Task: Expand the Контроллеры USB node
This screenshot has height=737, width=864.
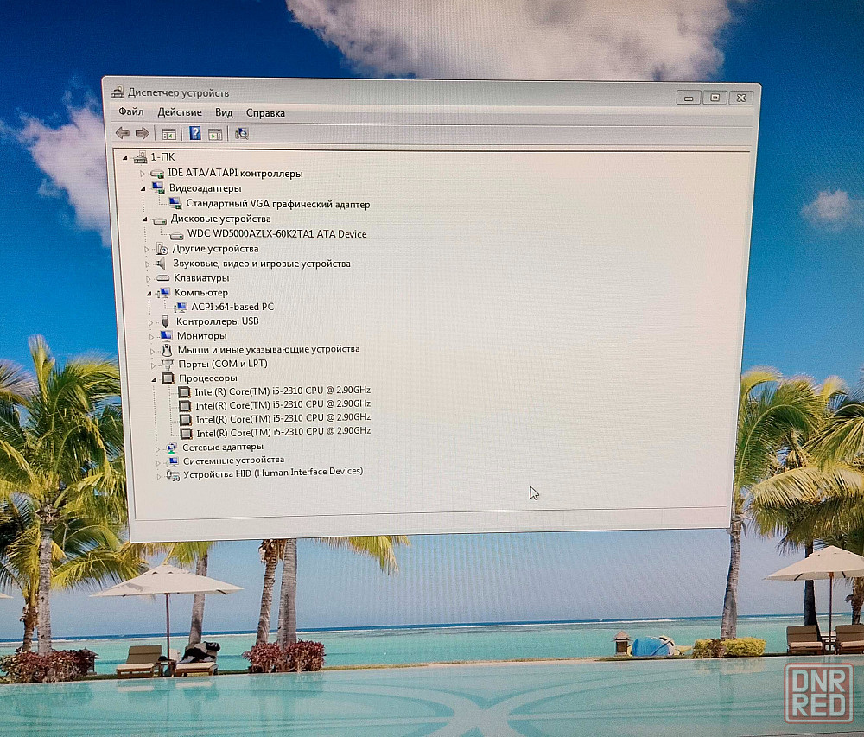Action: [152, 321]
